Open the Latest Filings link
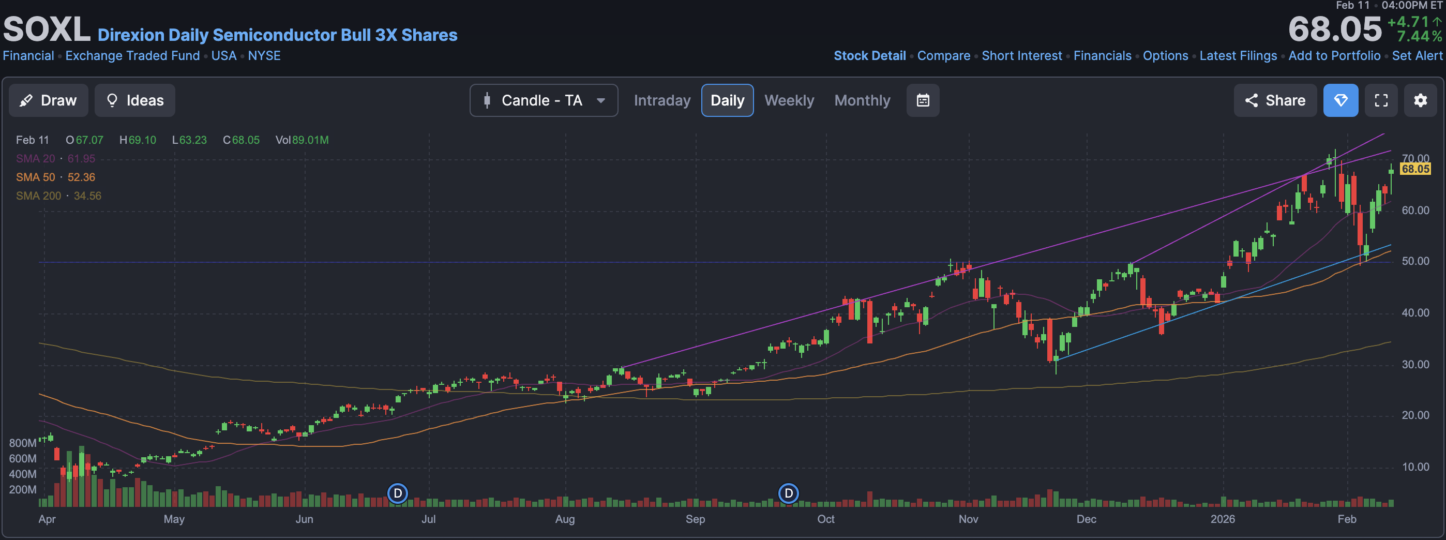The image size is (1446, 540). coord(1238,55)
